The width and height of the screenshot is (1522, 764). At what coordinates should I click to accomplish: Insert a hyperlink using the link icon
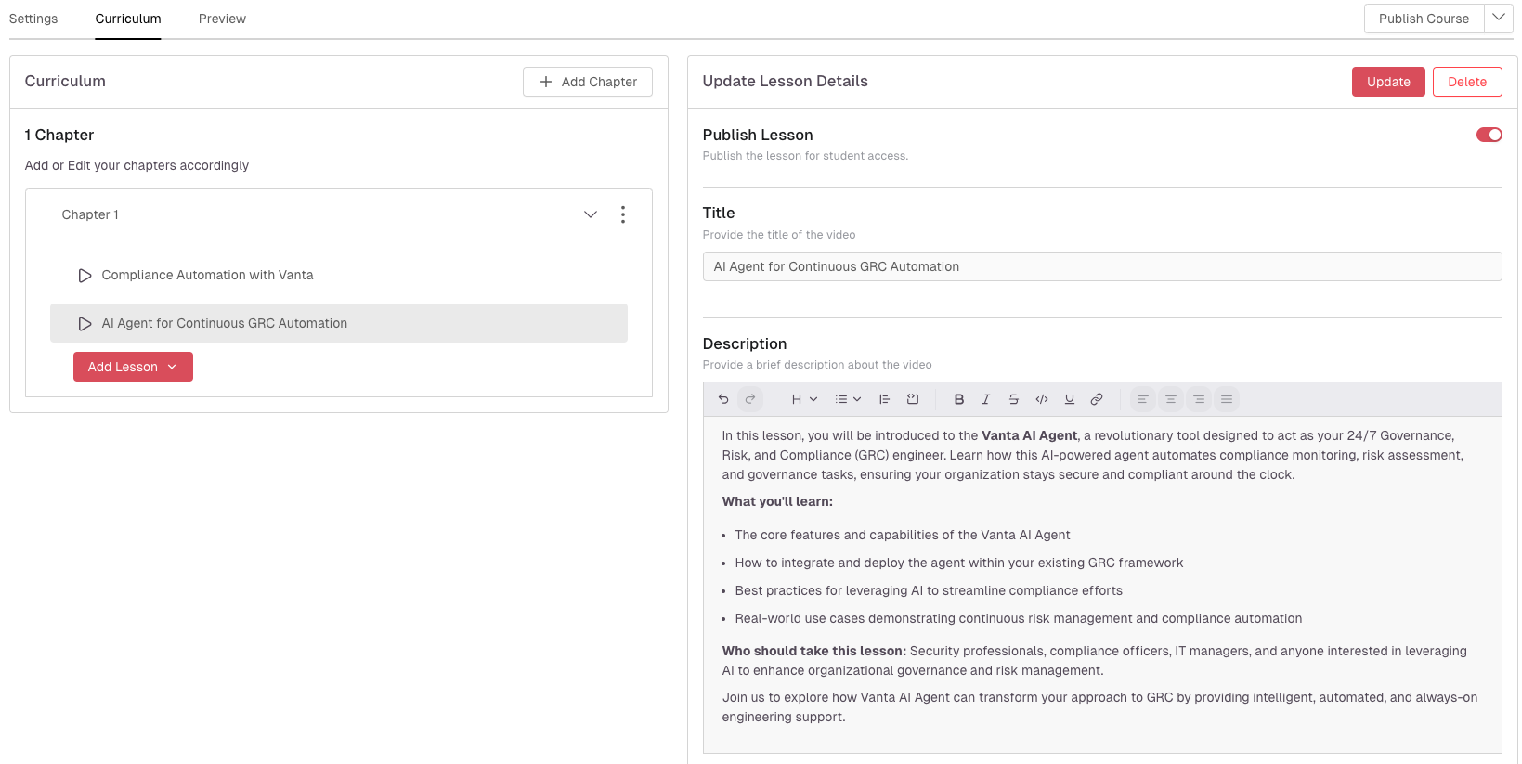[1097, 399]
